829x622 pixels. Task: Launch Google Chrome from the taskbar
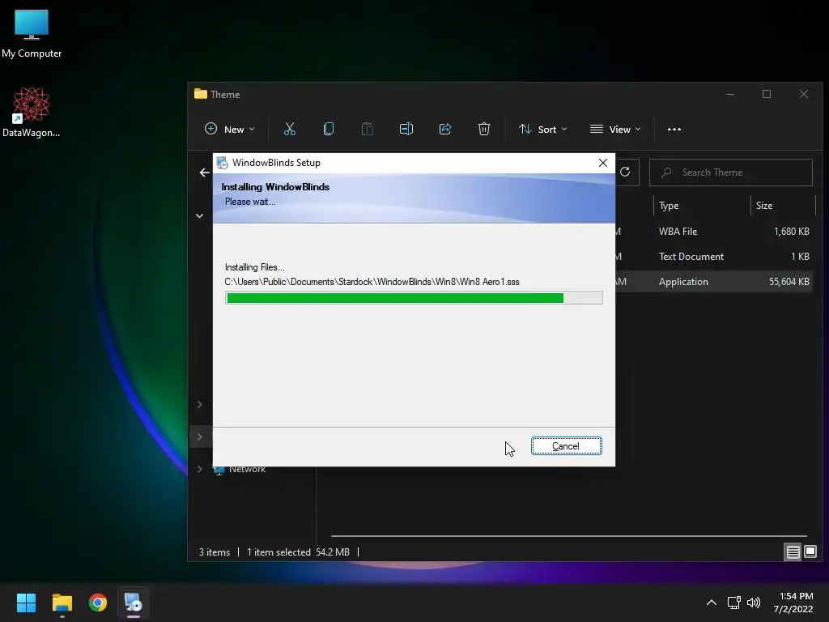[98, 603]
